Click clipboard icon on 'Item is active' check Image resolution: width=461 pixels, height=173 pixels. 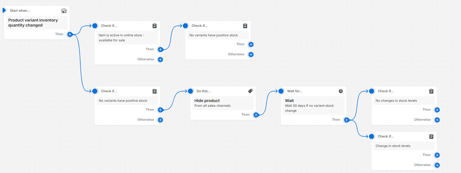(x=155, y=26)
